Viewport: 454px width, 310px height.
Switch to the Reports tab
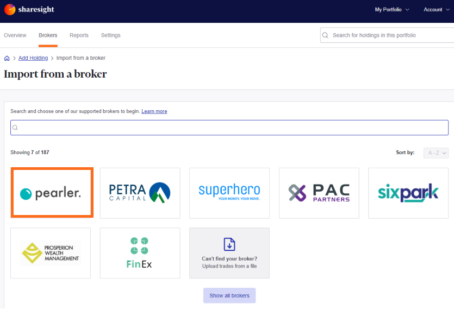79,35
